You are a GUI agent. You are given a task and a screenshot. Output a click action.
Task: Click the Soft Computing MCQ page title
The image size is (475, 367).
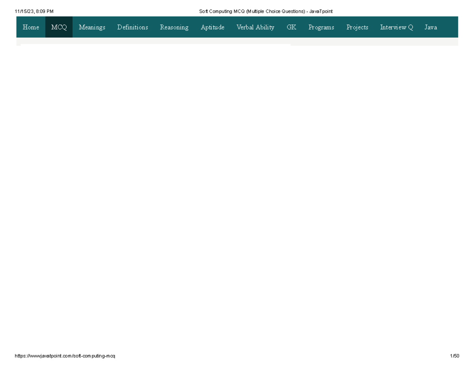coord(266,11)
